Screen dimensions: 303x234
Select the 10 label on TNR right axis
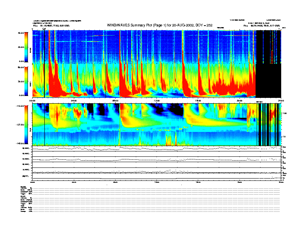point(285,136)
